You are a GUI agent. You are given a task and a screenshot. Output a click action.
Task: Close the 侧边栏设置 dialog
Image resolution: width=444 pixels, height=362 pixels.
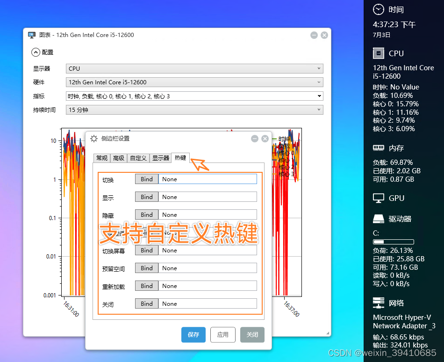pos(265,139)
